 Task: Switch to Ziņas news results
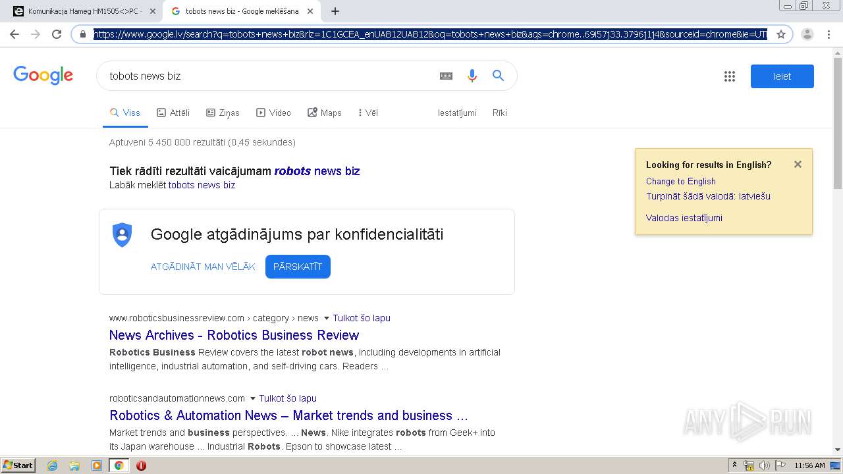pos(223,113)
